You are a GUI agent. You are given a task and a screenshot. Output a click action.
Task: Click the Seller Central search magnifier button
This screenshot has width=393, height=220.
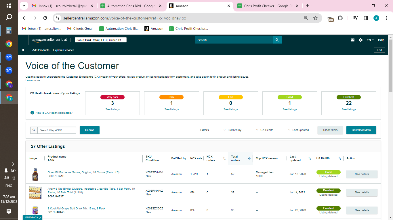277,40
